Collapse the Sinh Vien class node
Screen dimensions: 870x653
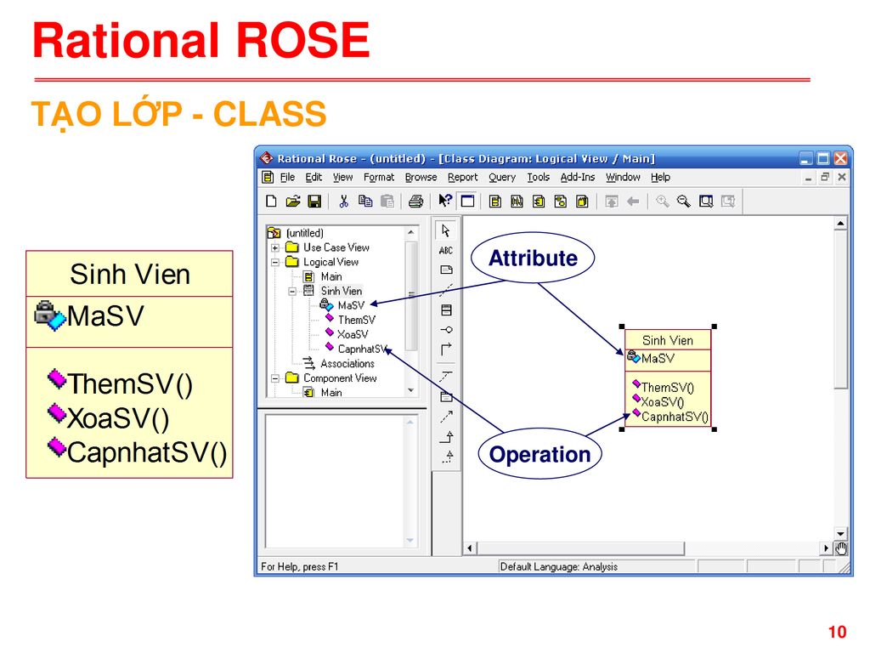pos(292,291)
